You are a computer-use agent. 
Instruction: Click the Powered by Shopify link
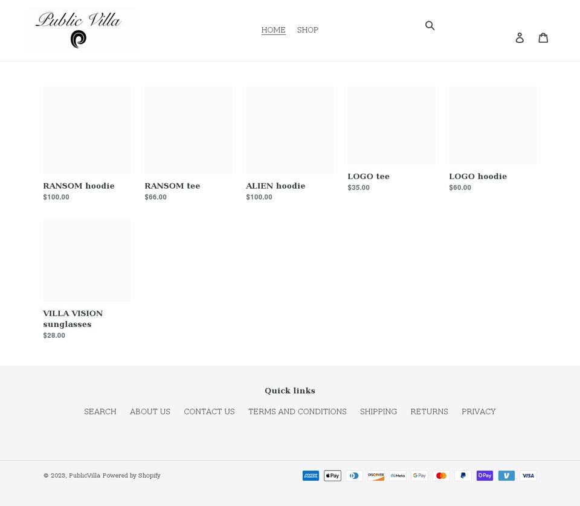click(x=131, y=476)
